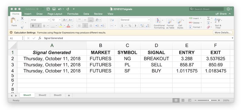Click the Redo icon in the title bar
Screen dimensions: 242x112
[x=68, y=9]
